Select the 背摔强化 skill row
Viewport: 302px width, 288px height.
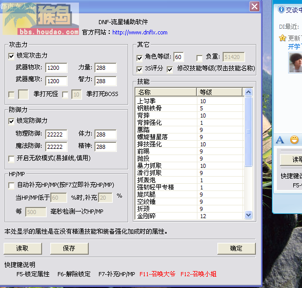click(x=190, y=123)
